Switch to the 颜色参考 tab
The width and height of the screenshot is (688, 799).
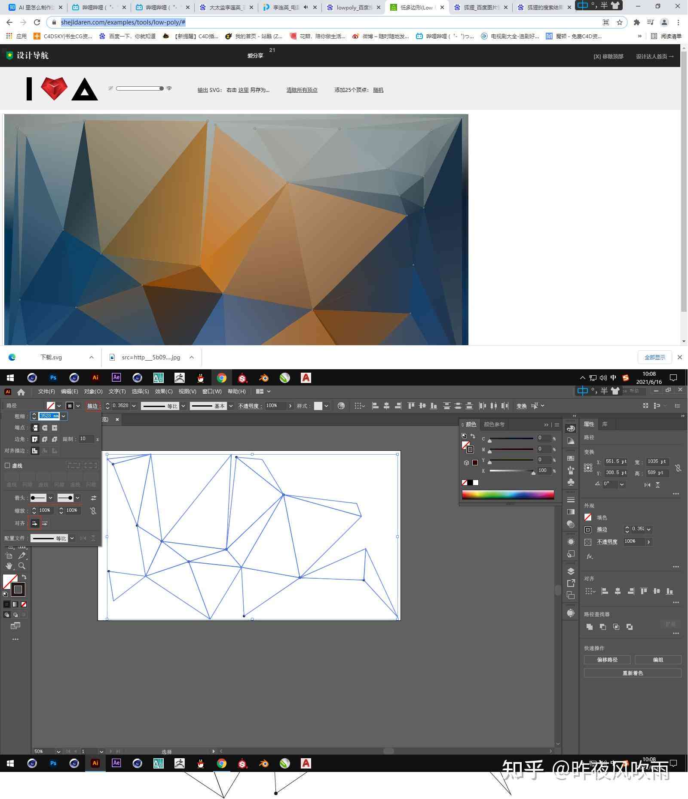coord(494,425)
